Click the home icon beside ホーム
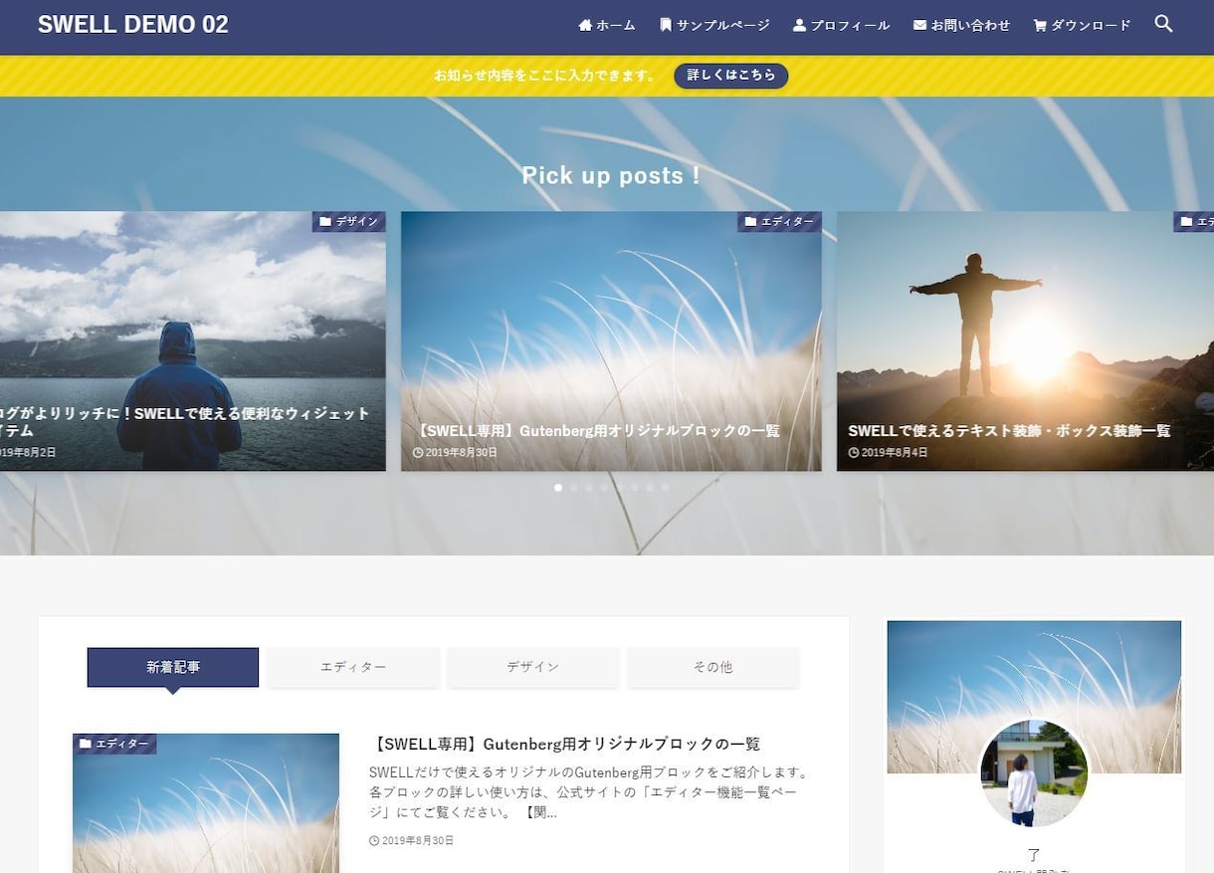Image resolution: width=1214 pixels, height=873 pixels. pos(585,25)
